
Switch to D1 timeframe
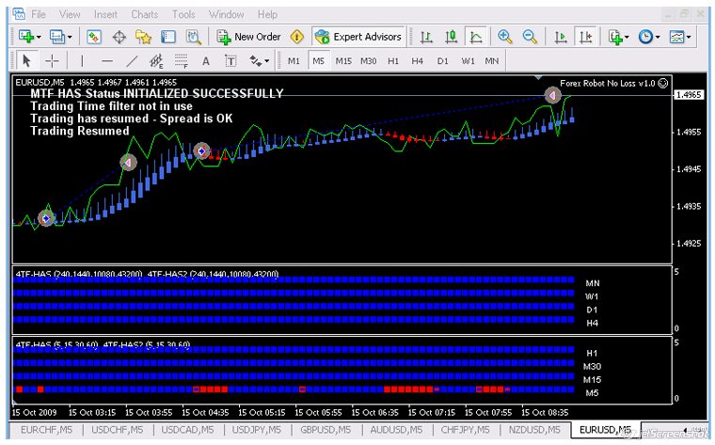point(442,60)
